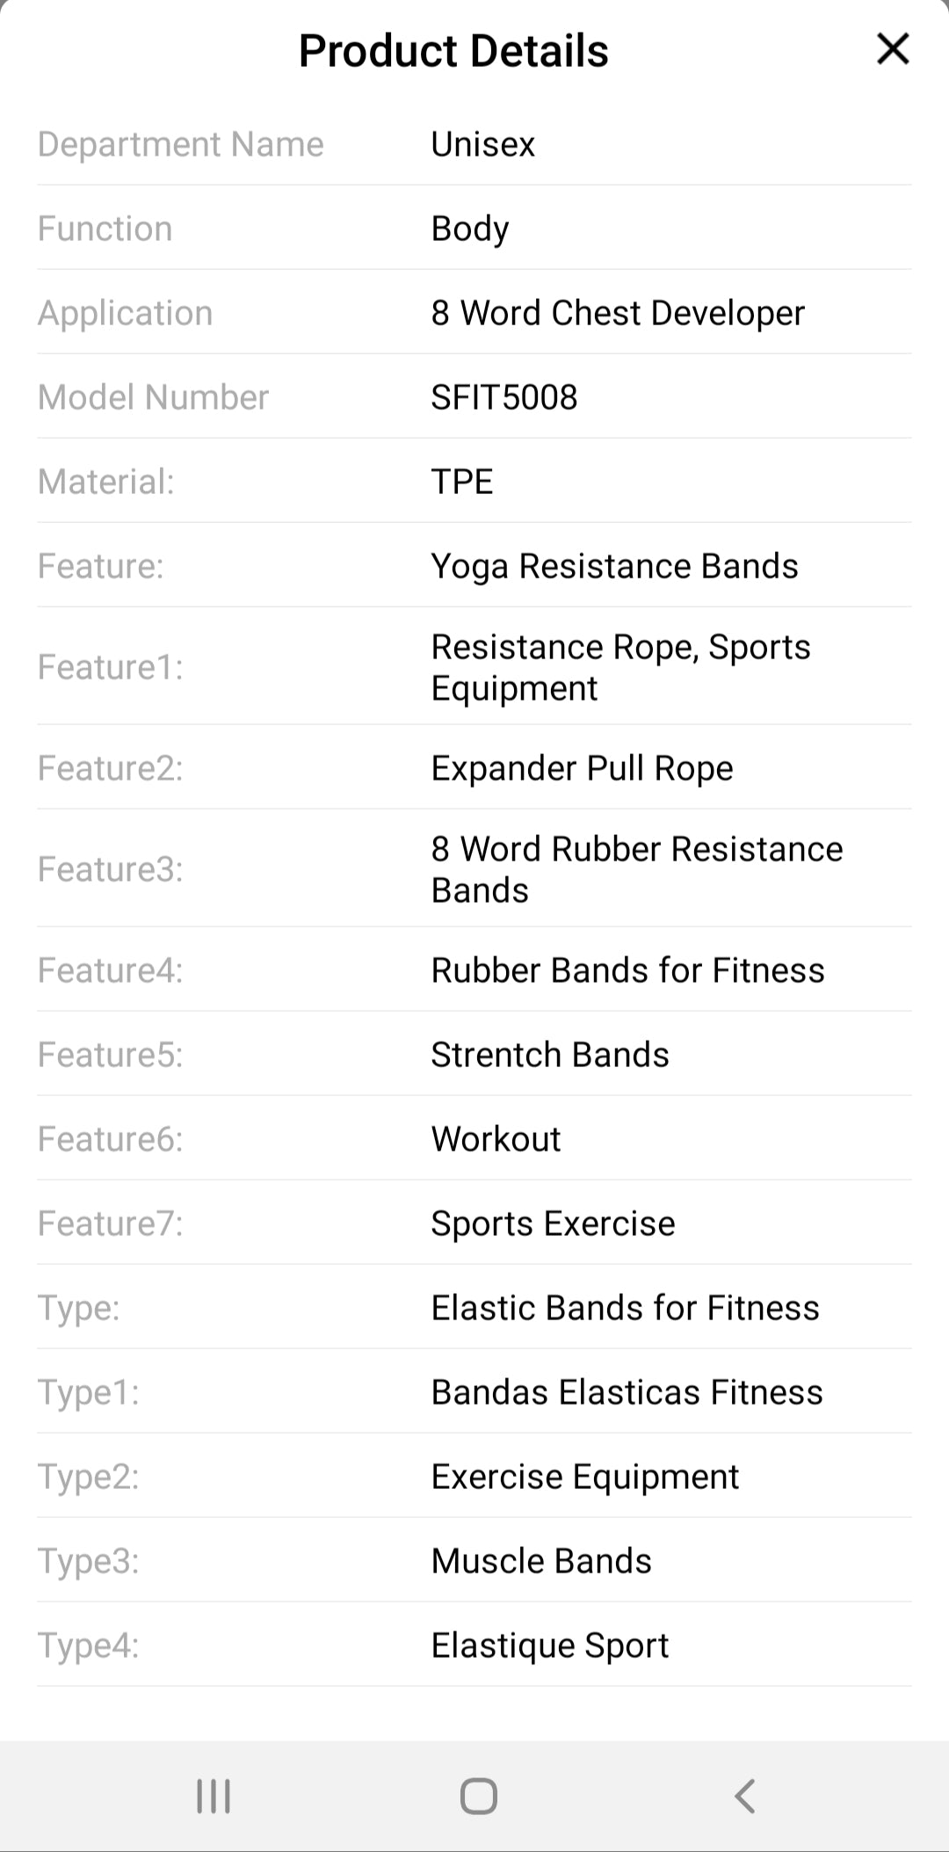The height and width of the screenshot is (1852, 949).
Task: Tap the Bandas Elasticas Fitness type
Action: tap(627, 1392)
